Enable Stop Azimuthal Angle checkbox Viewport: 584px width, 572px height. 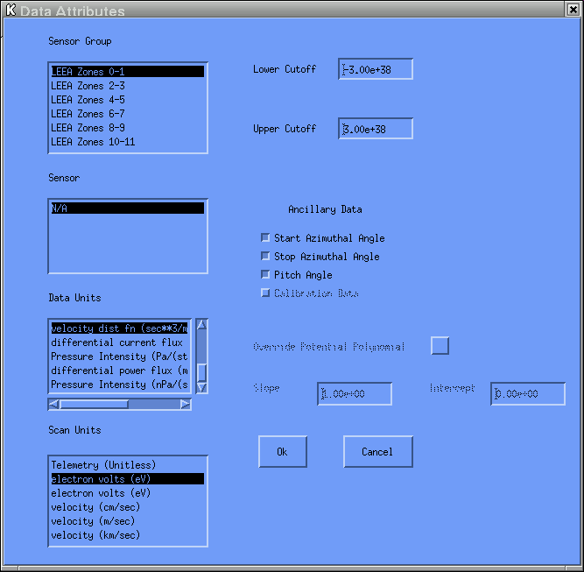[x=265, y=256]
